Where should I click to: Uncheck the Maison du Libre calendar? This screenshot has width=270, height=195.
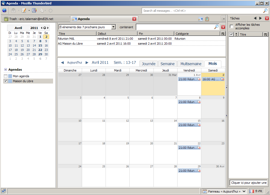click(6, 81)
